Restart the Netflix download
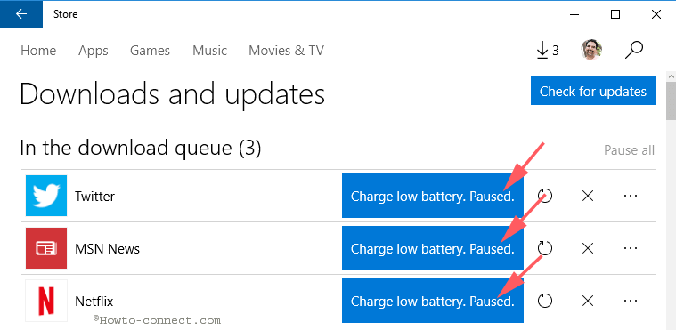This screenshot has height=330, width=676. [545, 301]
